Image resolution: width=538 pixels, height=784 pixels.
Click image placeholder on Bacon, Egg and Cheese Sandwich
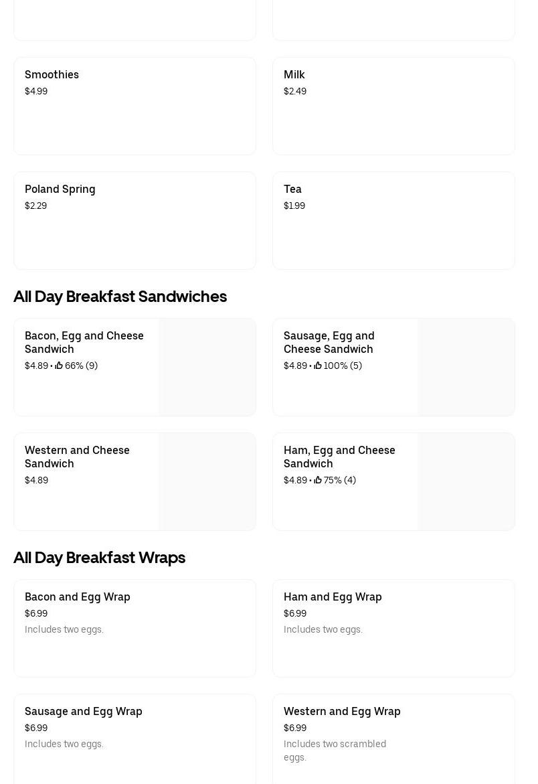[207, 367]
